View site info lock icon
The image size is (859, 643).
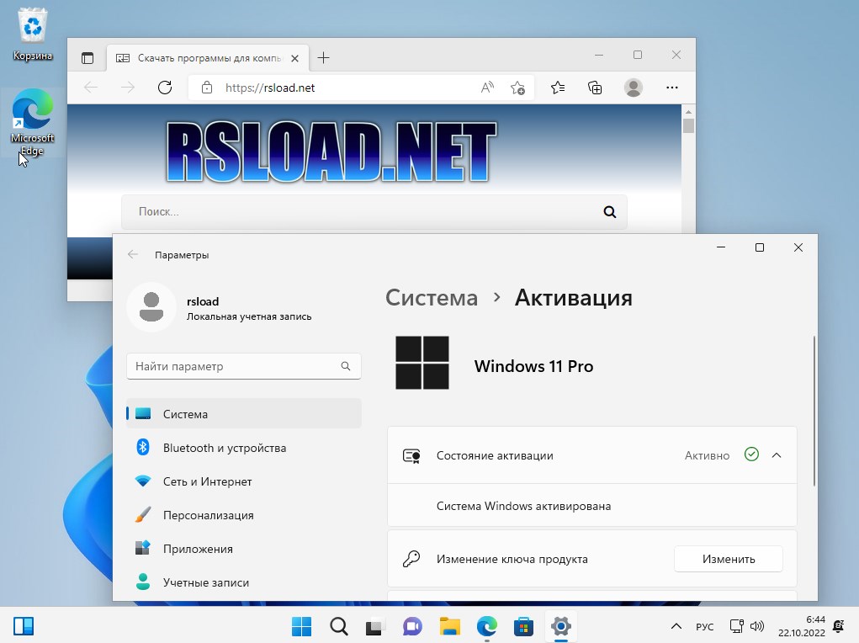[x=206, y=88]
